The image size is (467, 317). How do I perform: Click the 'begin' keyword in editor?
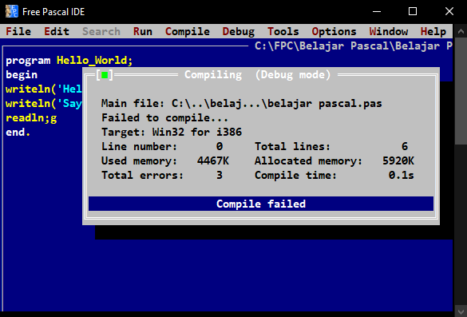click(22, 75)
